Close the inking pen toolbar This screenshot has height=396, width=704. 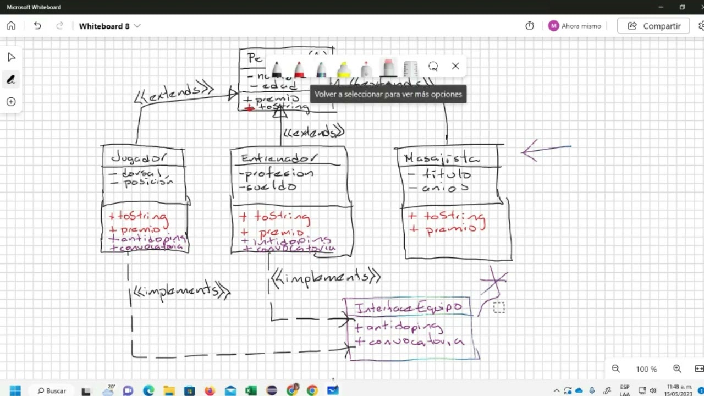pyautogui.click(x=455, y=66)
